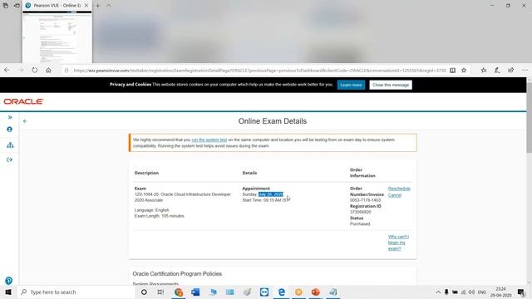Click the Oracle logo
The width and height of the screenshot is (532, 299).
coord(23,101)
